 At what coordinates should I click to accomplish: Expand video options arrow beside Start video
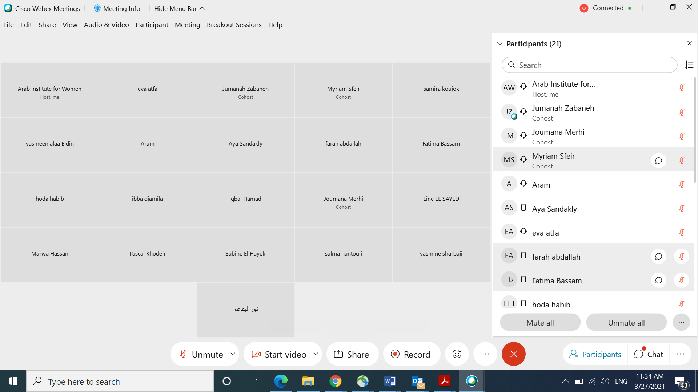click(x=316, y=354)
